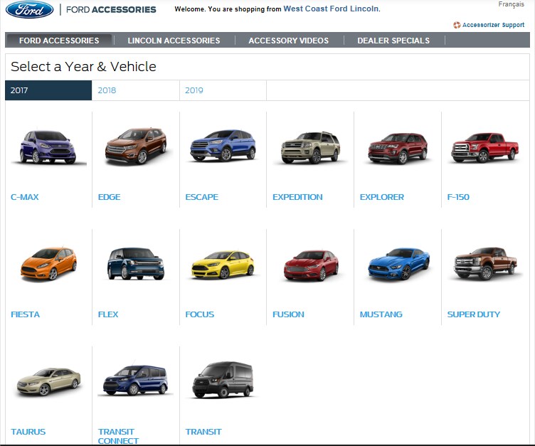This screenshot has width=535, height=446.
Task: Click the red F-150 truck image
Action: [x=485, y=147]
